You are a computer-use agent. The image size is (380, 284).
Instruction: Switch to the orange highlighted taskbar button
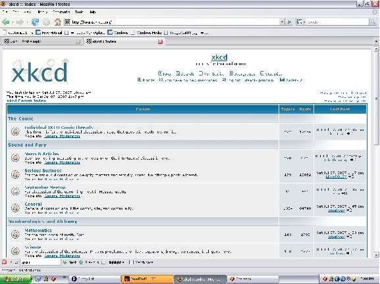pos(147,279)
